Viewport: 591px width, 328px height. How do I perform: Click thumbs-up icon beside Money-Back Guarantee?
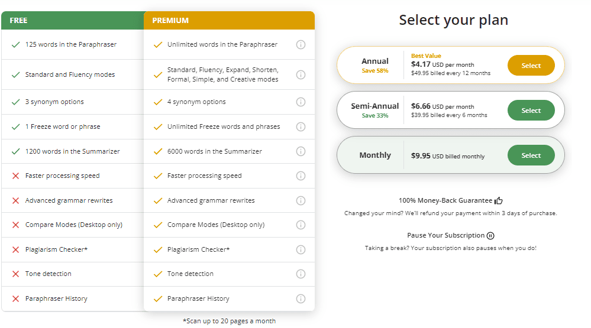click(499, 201)
